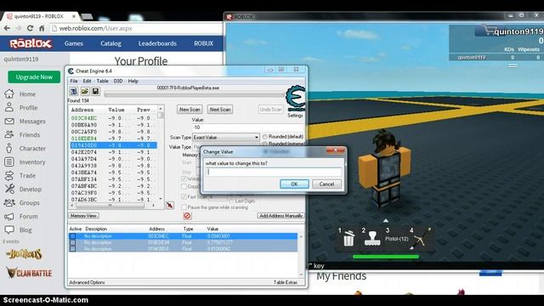Click the Upgrade Now button

[x=34, y=77]
